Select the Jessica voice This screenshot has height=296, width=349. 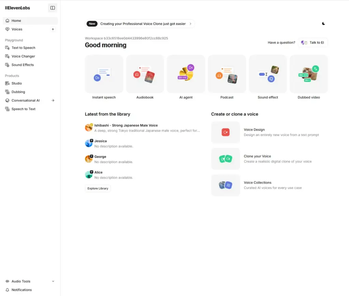142,144
